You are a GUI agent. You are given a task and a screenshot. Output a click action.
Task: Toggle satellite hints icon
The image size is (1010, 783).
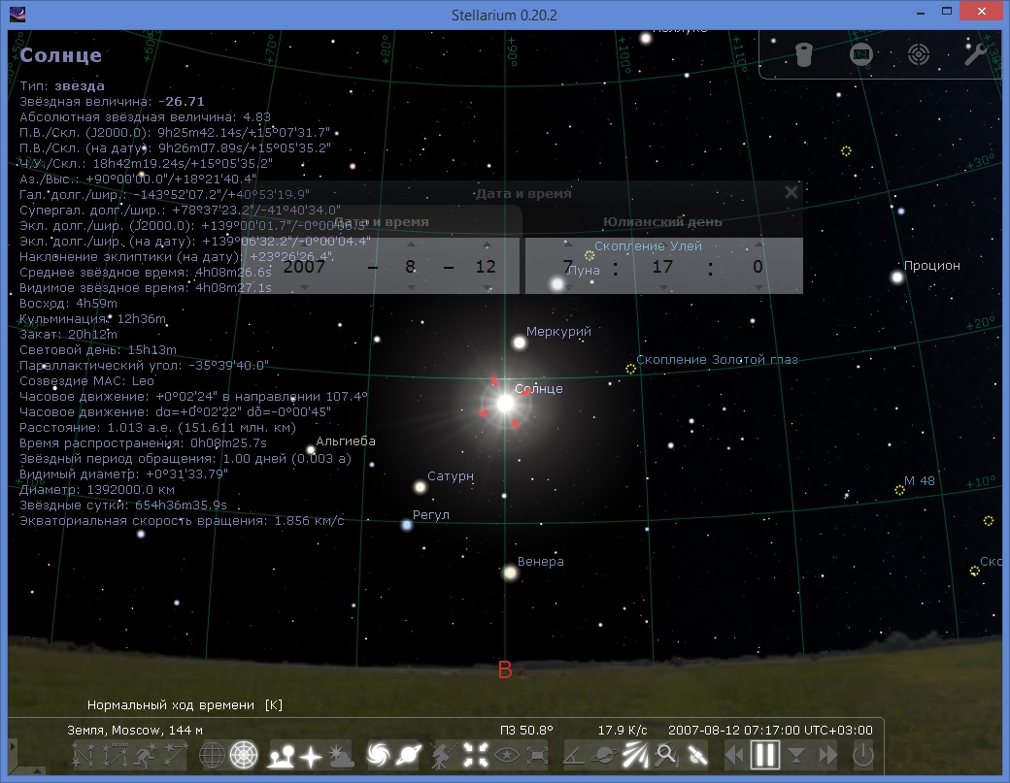coord(698,754)
